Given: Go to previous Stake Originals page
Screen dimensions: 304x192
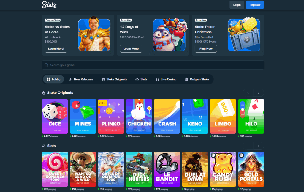Looking at the screenshot, I should (x=248, y=93).
